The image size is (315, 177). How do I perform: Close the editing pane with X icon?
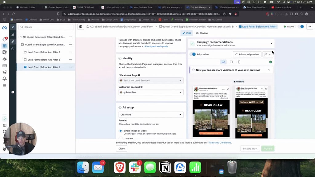pyautogui.click(x=13, y=27)
